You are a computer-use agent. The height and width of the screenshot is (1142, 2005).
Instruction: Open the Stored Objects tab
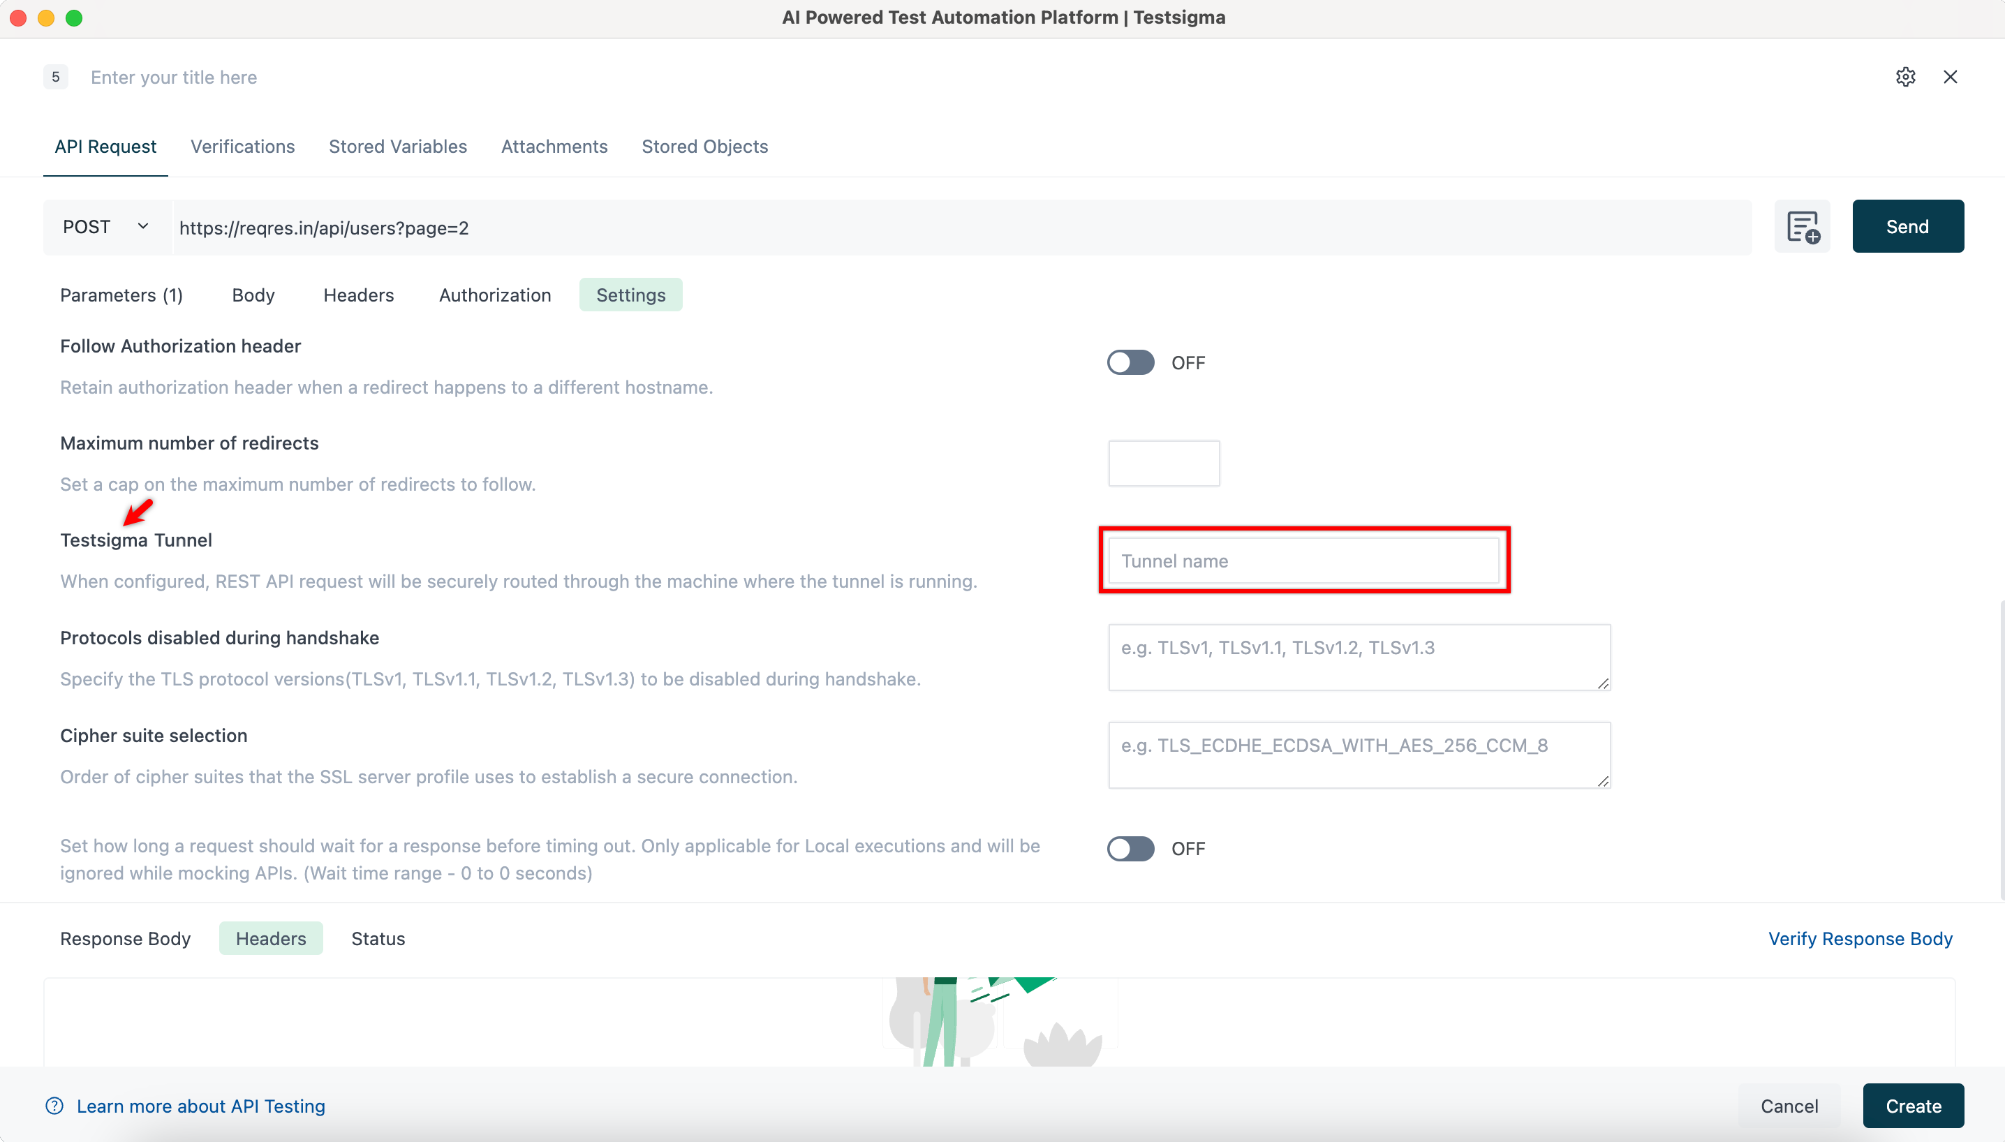coord(704,147)
